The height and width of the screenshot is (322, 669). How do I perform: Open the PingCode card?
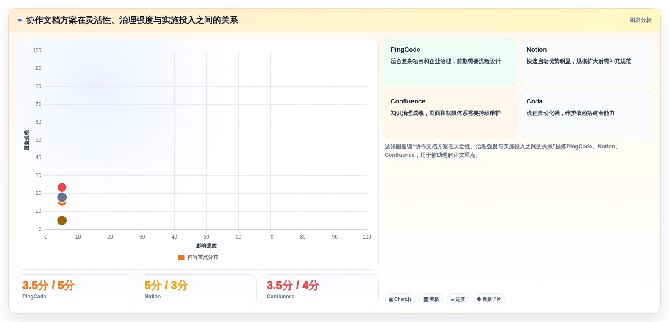coord(450,63)
